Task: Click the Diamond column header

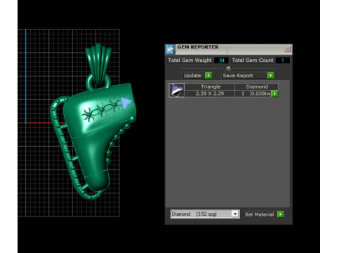Action: 257,86
